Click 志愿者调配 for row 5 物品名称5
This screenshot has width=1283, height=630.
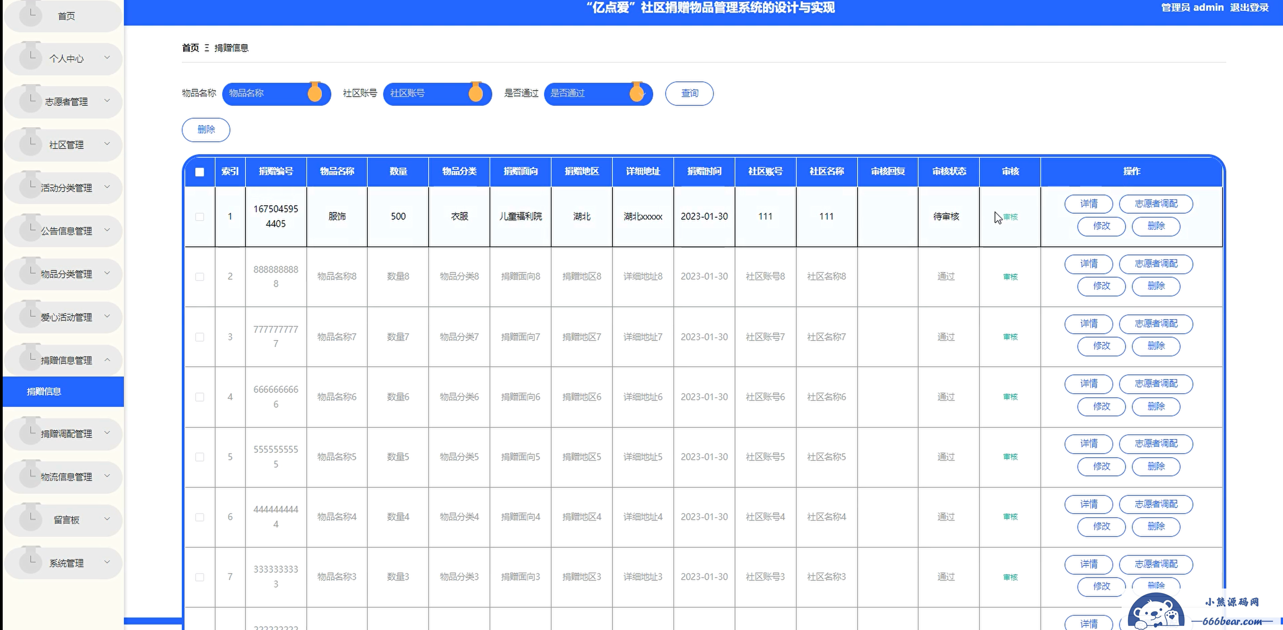1156,444
